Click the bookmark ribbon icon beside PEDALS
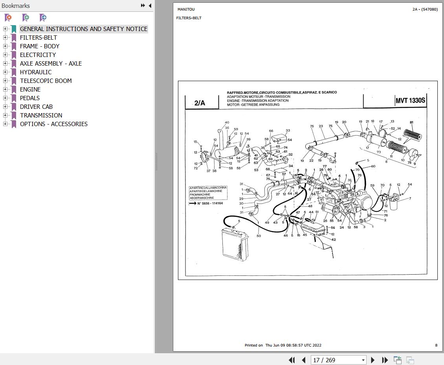 click(14, 98)
